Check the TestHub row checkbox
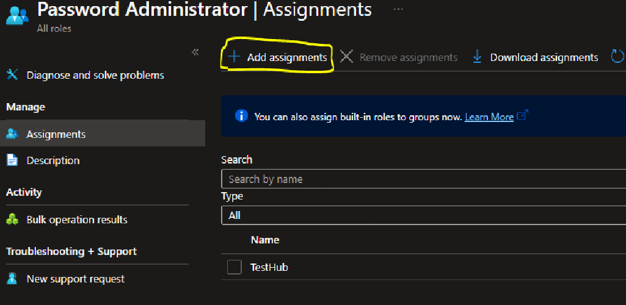626x305 pixels. pos(235,267)
